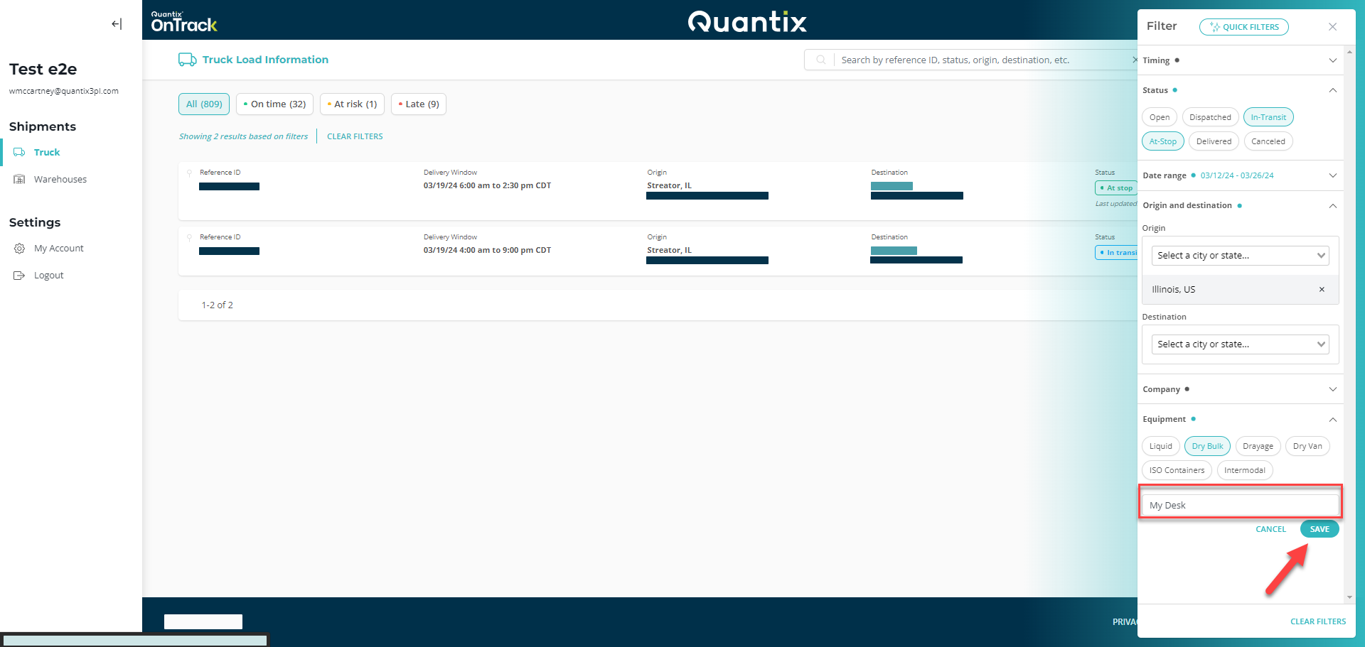Image resolution: width=1365 pixels, height=647 pixels.
Task: Toggle the Delivered status chip
Action: [1213, 141]
